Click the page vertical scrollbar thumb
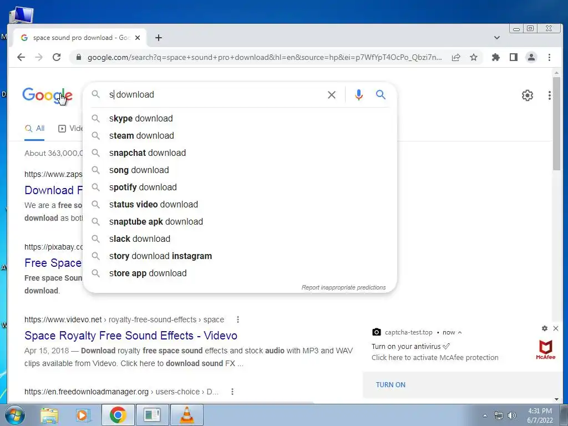The image size is (568, 426). tap(556, 123)
